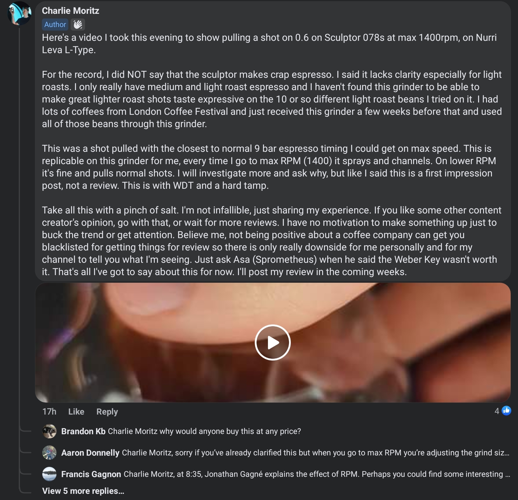Viewport: 518px width, 500px height.
Task: Click the Author badge label
Action: coord(55,24)
